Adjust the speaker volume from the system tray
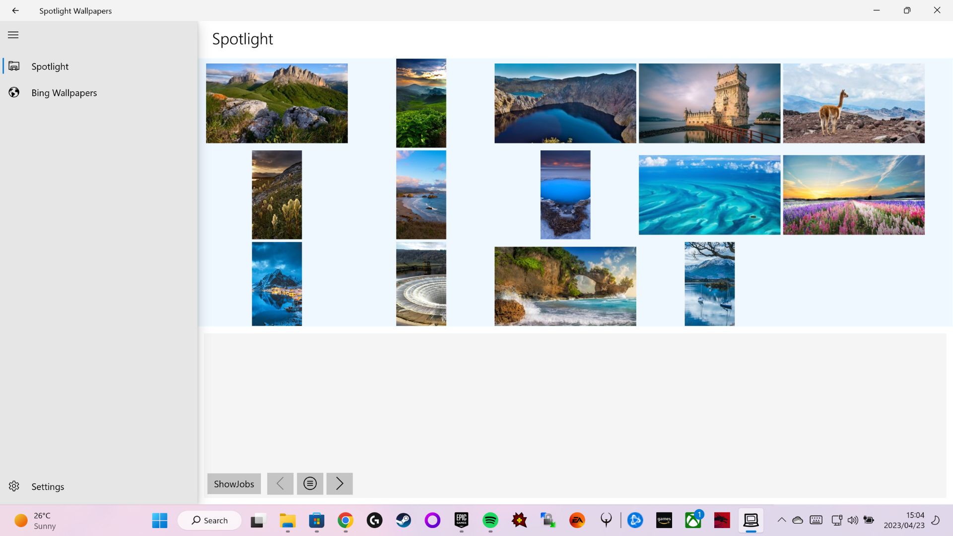This screenshot has height=536, width=953. pos(853,520)
